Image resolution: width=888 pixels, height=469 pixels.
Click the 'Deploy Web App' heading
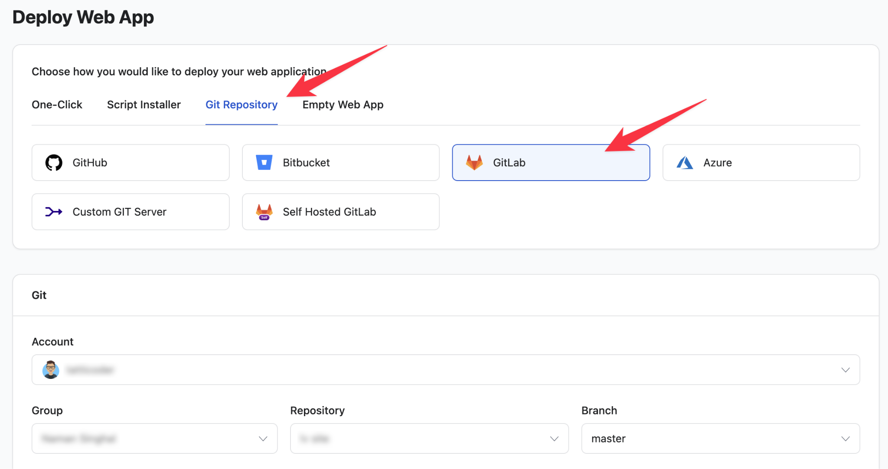(83, 17)
